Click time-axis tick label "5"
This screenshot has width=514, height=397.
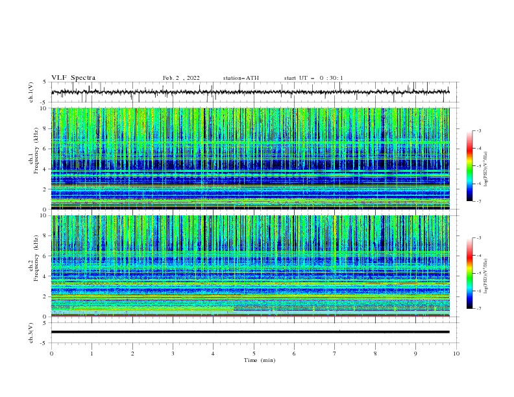(254, 354)
